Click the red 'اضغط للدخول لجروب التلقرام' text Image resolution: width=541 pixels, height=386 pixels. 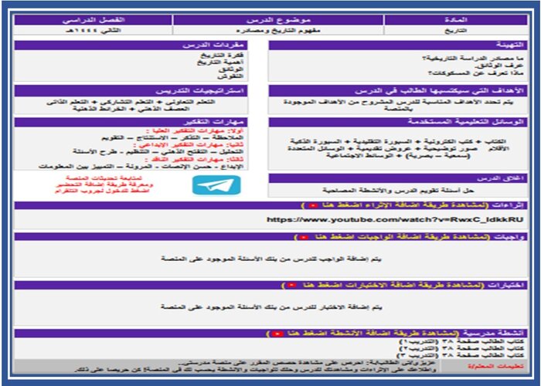[102, 191]
